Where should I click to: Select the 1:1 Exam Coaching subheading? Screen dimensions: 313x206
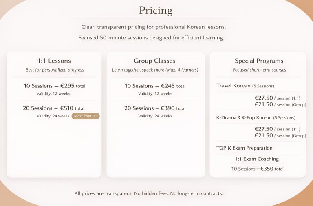tap(257, 159)
